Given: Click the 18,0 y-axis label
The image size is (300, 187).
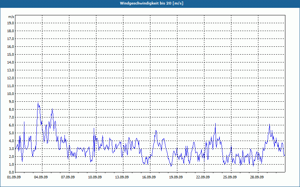Looking at the screenshot, I should pyautogui.click(x=10, y=31).
